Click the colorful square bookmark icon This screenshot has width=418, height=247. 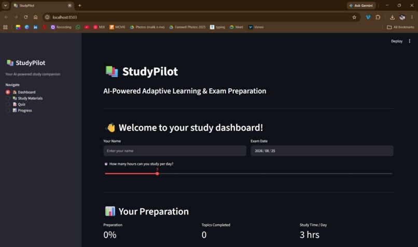point(18,27)
